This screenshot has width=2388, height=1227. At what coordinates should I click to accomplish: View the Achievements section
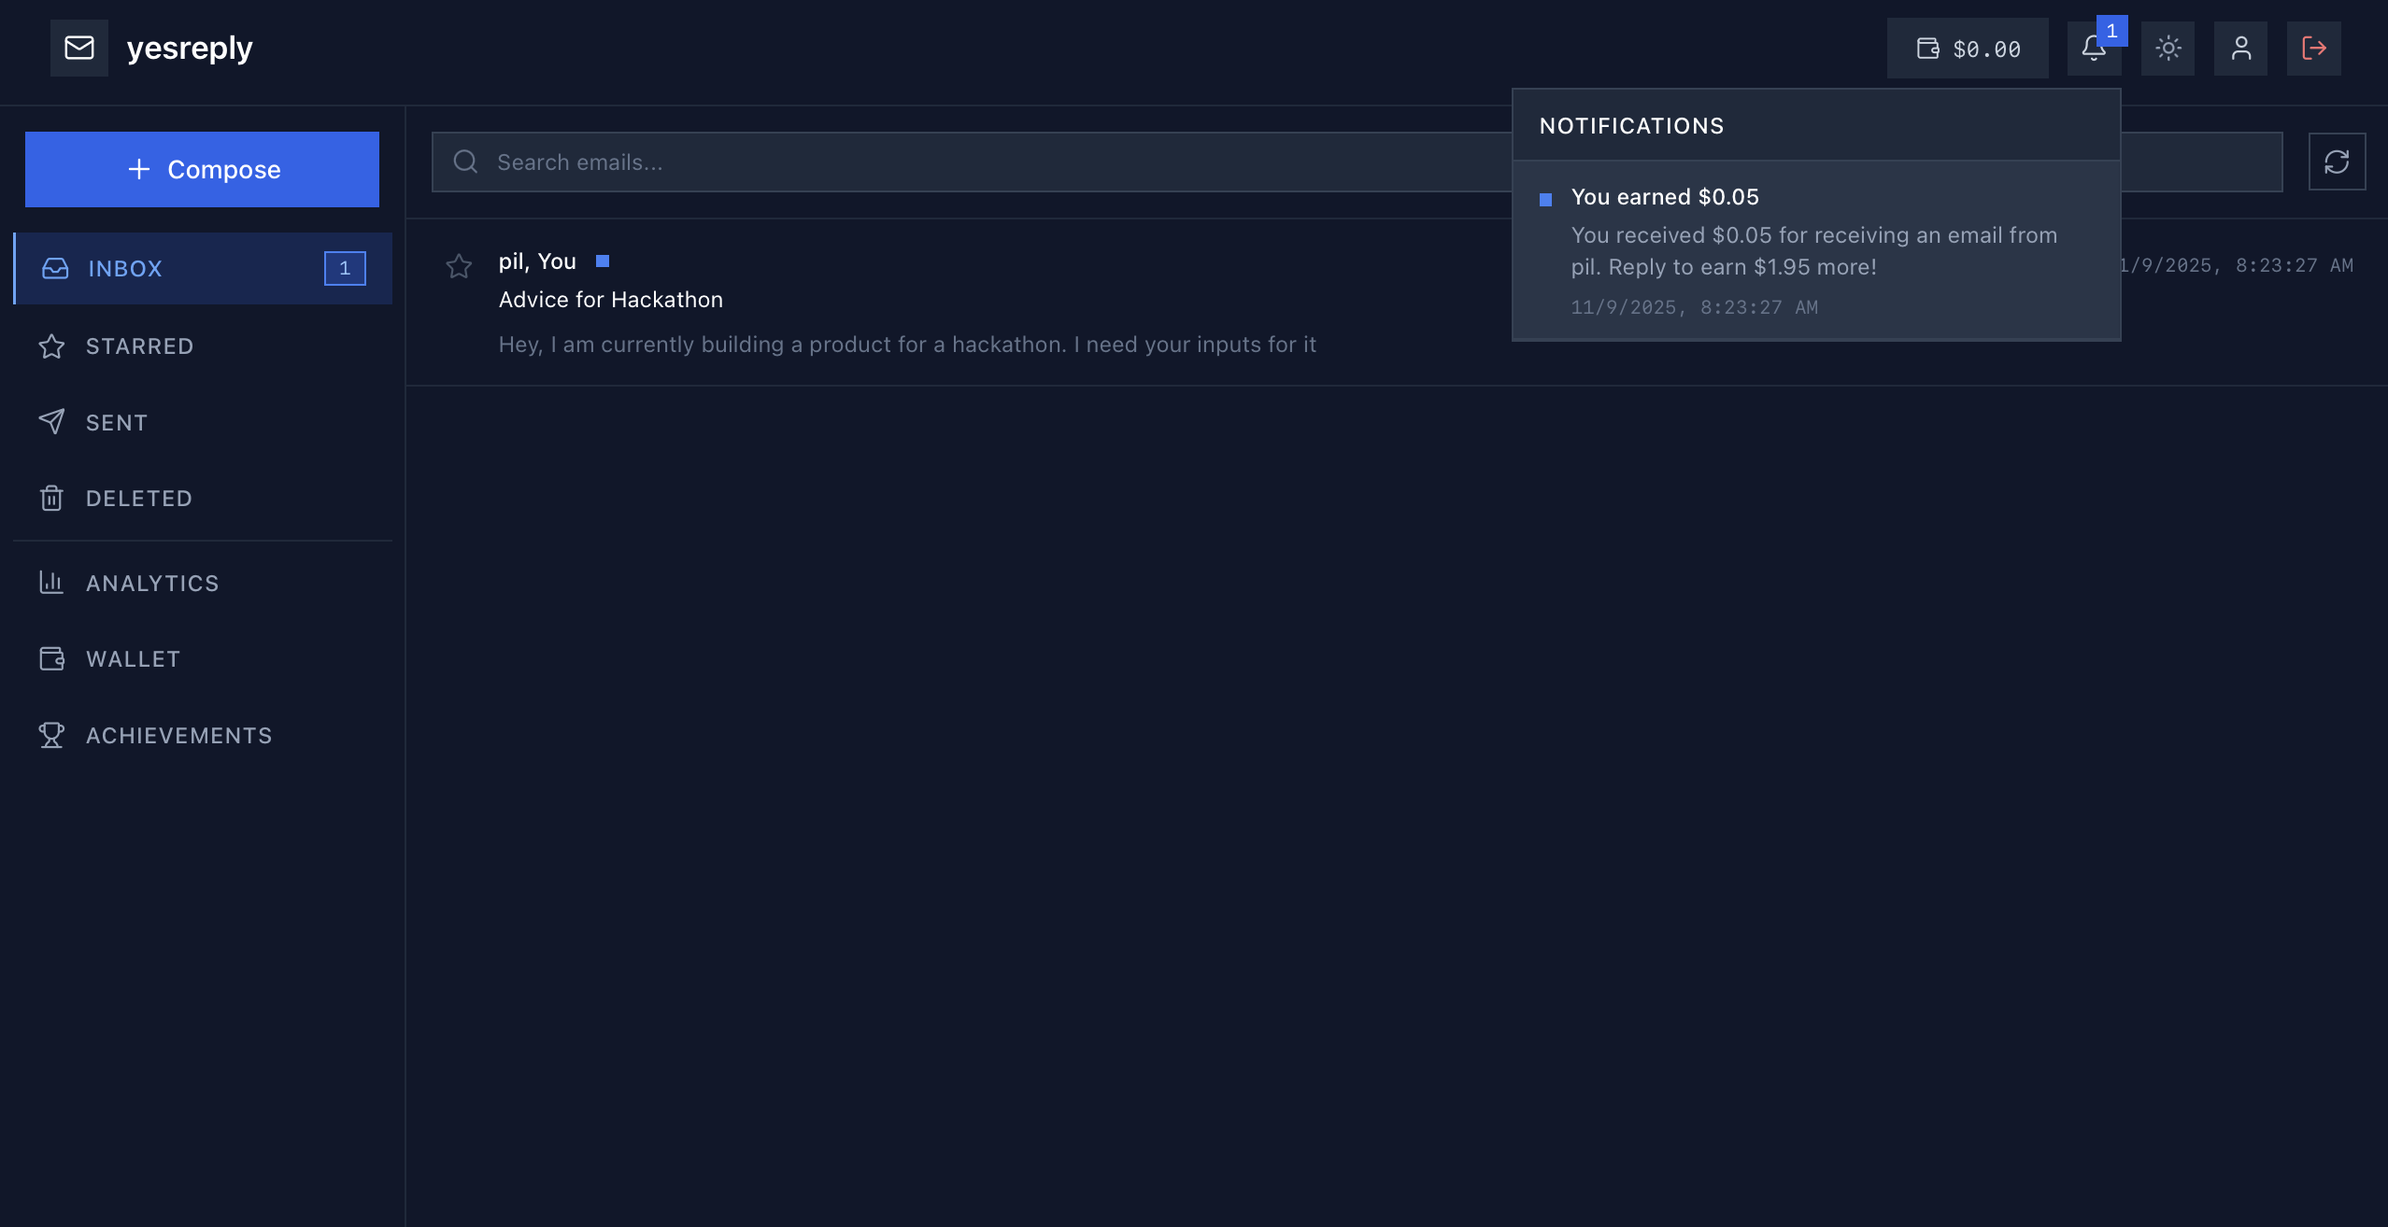178,736
